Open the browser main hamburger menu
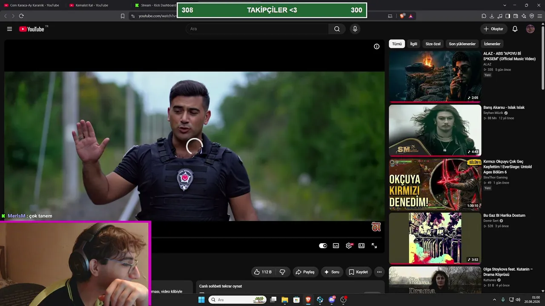Screen dimensions: 545x306 (x=539, y=16)
